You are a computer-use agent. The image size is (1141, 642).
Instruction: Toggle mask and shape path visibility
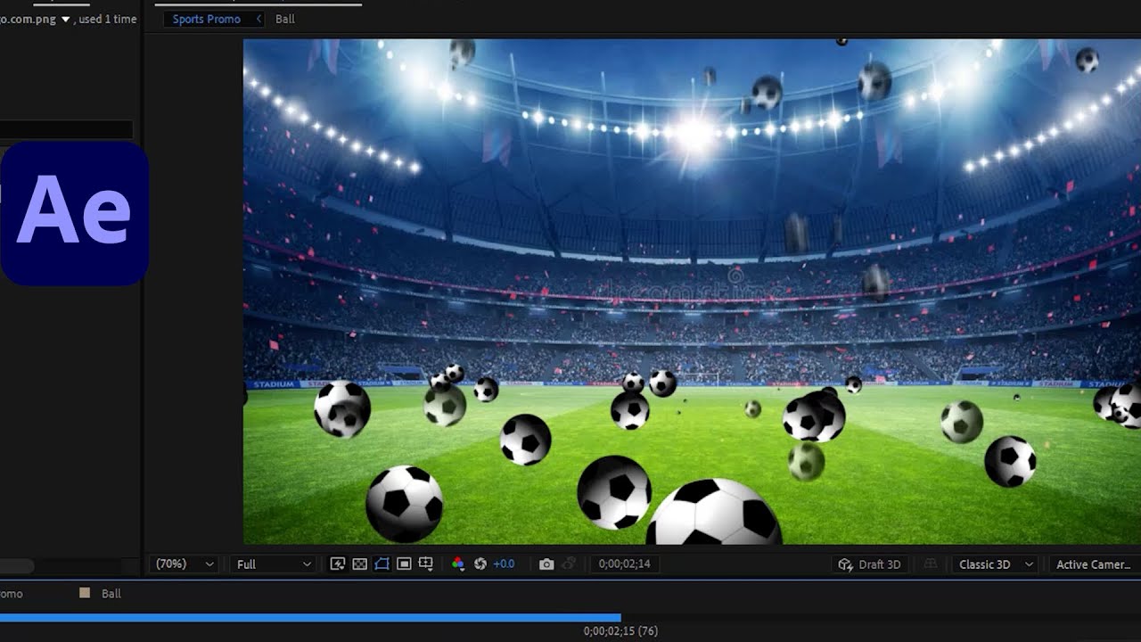click(x=382, y=564)
